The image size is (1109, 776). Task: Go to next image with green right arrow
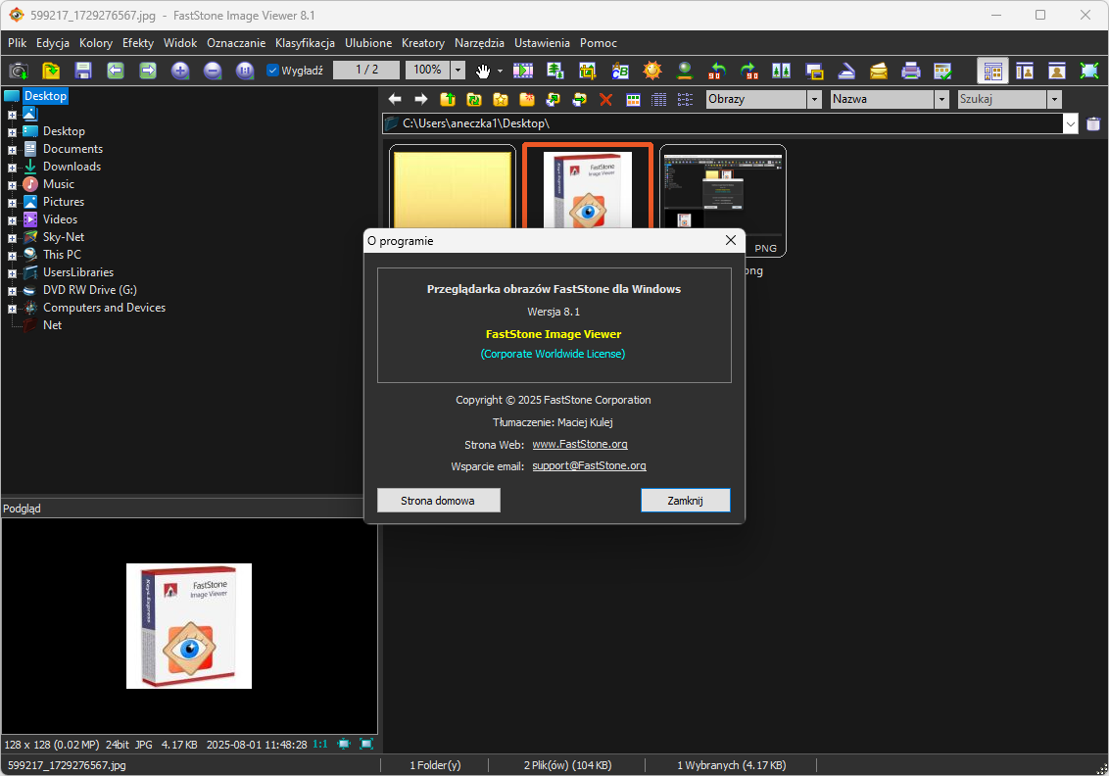tap(148, 71)
